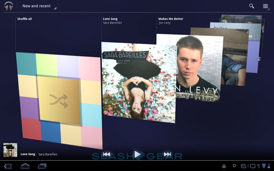
Task: Skip to the previous track
Action: [x=107, y=154]
